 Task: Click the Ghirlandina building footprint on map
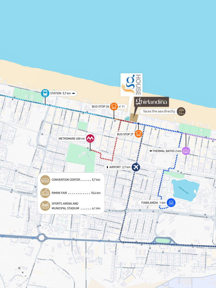pos(134,117)
